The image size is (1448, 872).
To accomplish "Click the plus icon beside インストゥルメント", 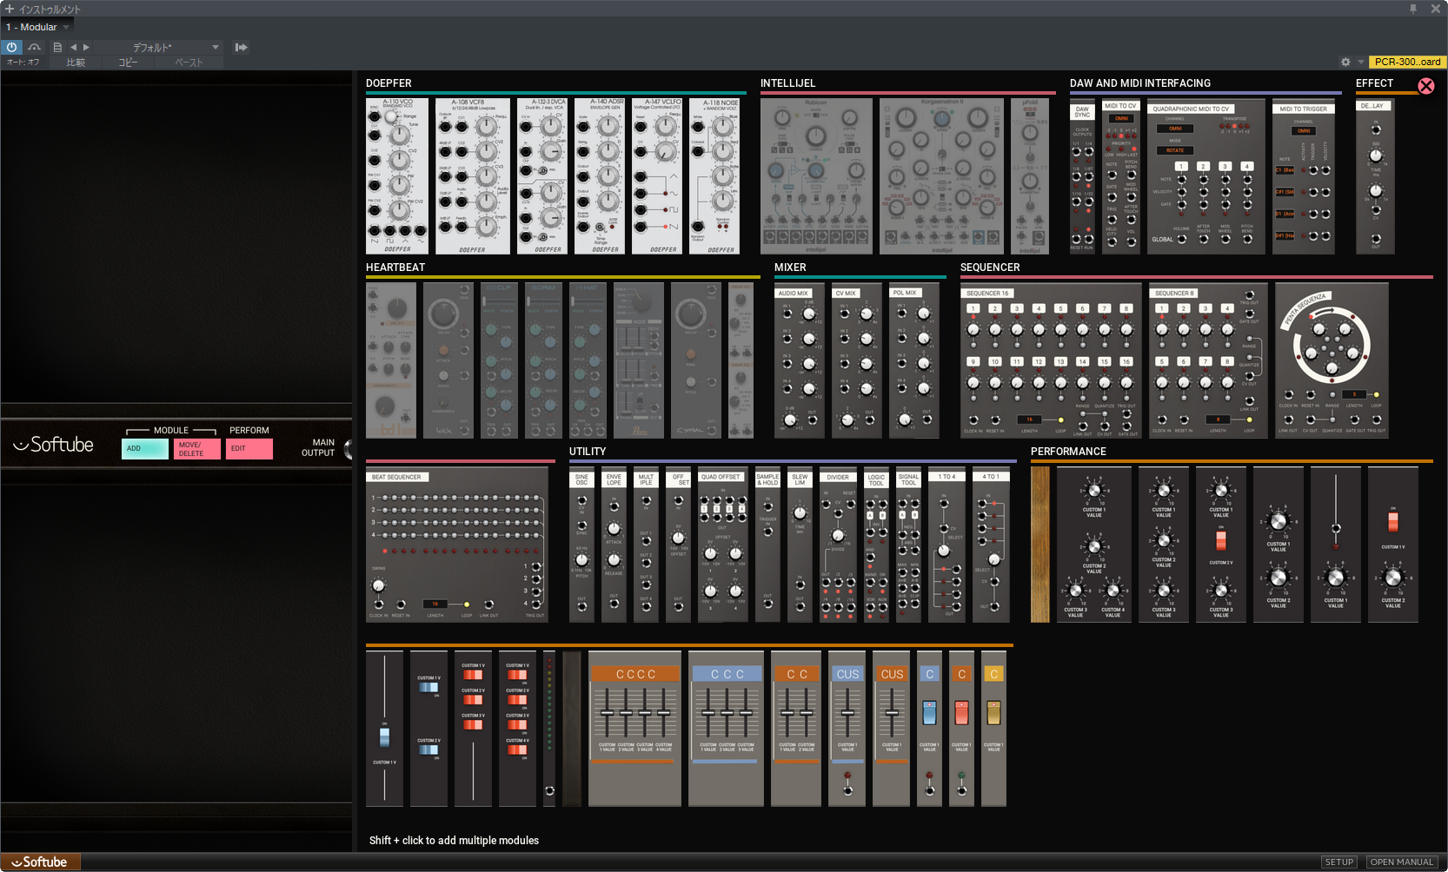I will (10, 9).
